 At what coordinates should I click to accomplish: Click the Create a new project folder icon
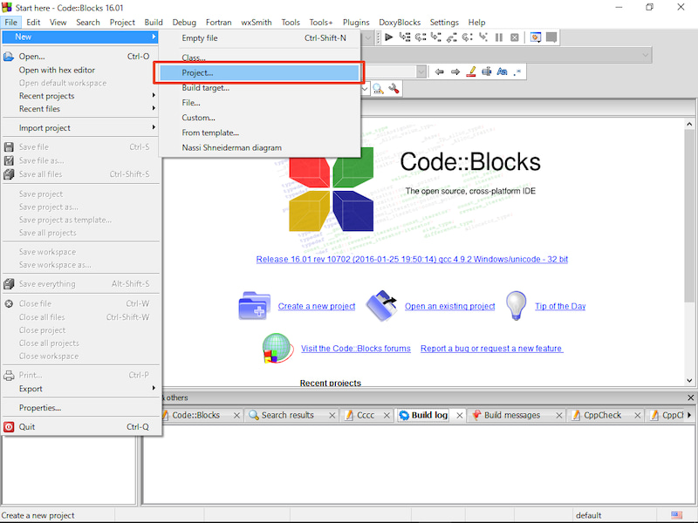click(255, 306)
